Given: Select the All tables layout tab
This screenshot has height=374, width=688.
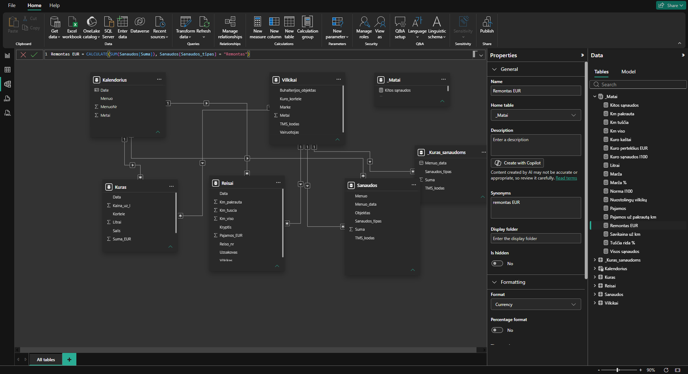Looking at the screenshot, I should click(46, 360).
